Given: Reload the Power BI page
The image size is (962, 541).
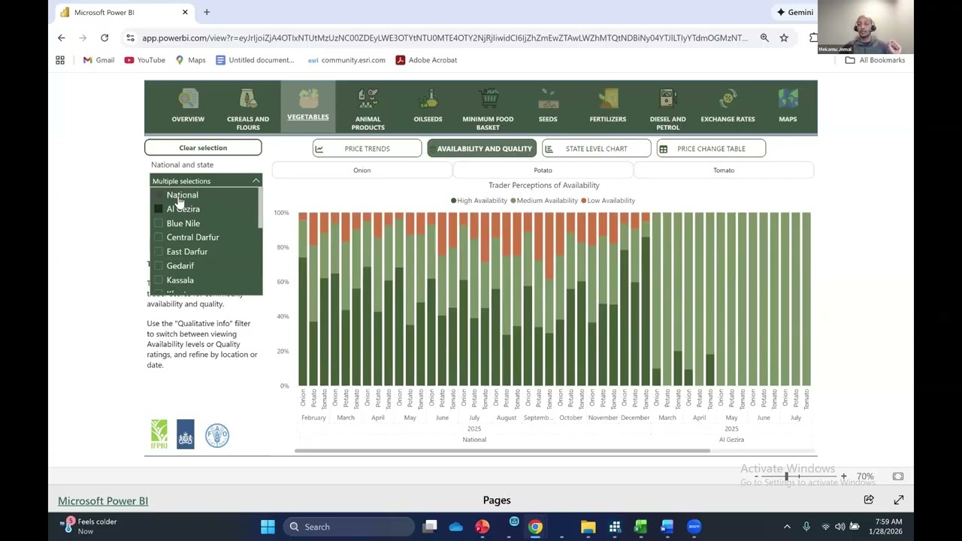Looking at the screenshot, I should click(x=104, y=38).
